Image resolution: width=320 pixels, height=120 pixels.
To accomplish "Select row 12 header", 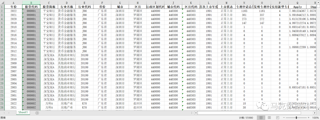I will pos(2,51).
